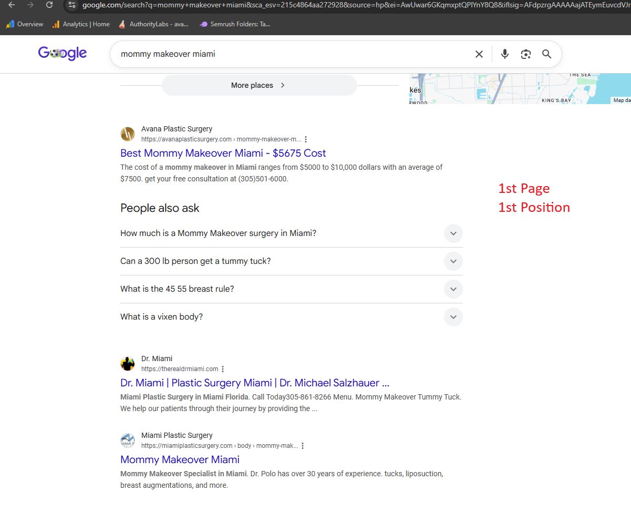Click the Miami Plastic Surgery favicon
Viewport: 631px width, 512px height.
(x=128, y=441)
